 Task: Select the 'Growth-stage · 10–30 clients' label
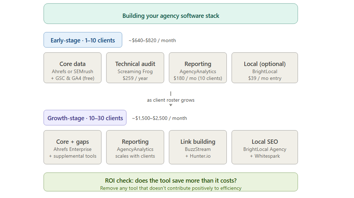85,118
